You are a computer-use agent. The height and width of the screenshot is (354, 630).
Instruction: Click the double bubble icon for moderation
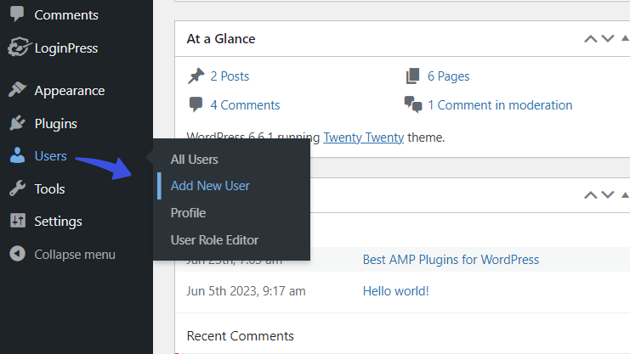413,104
